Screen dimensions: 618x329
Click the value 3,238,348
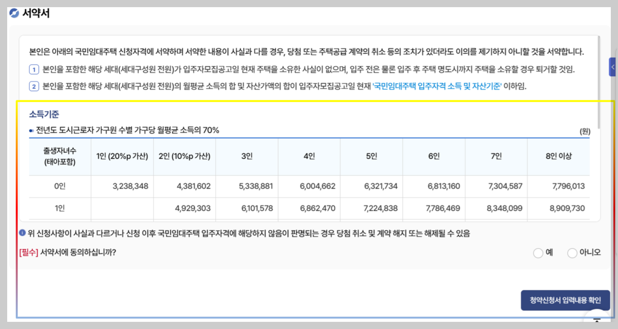(130, 186)
